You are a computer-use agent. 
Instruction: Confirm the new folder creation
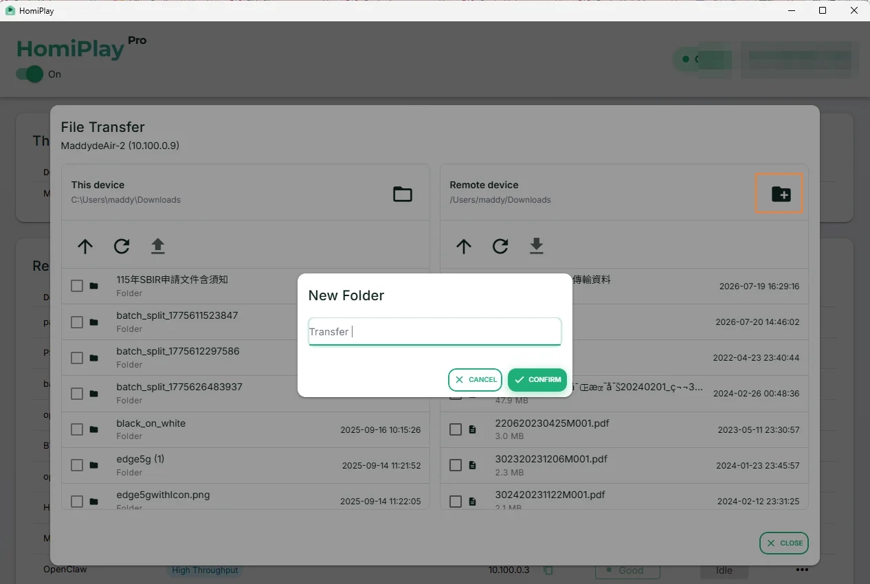(537, 379)
